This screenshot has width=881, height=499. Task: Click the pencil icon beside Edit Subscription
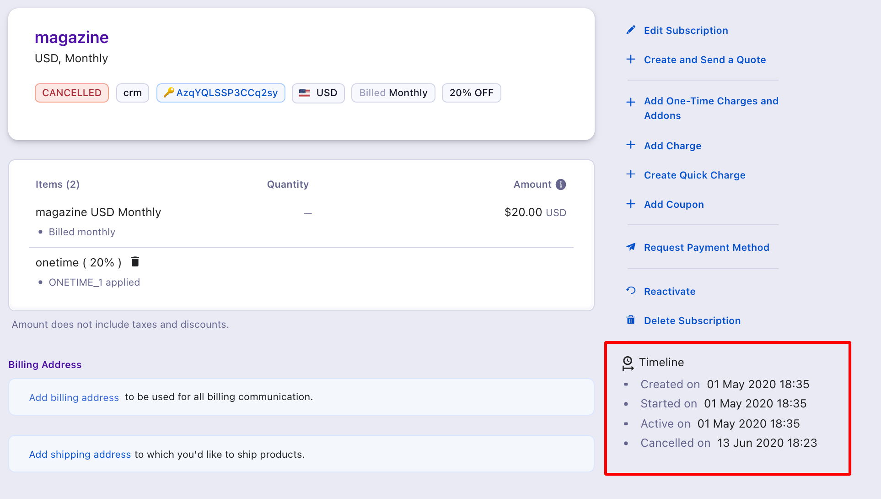point(631,30)
